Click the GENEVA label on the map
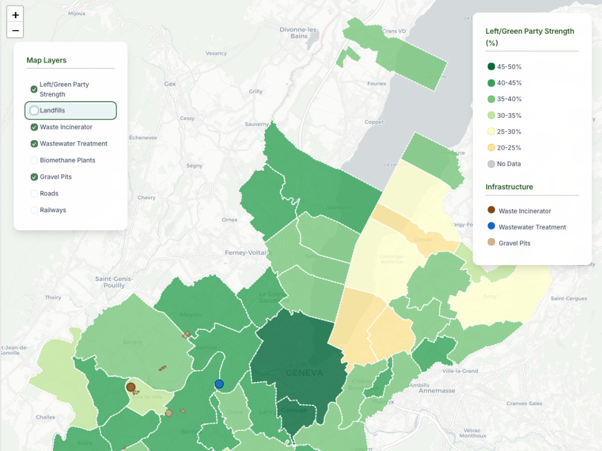The height and width of the screenshot is (451, 602). tap(305, 373)
